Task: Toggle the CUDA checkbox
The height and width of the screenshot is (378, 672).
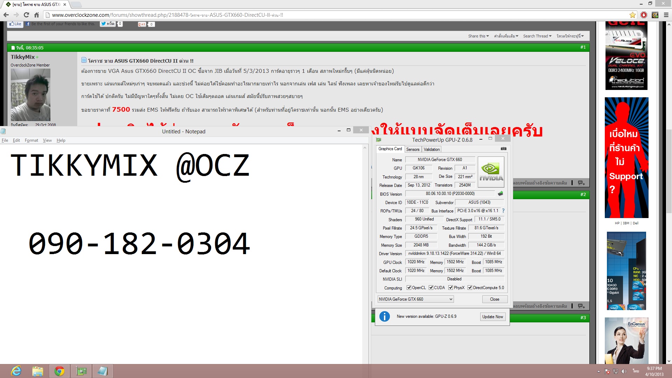Action: pos(431,288)
